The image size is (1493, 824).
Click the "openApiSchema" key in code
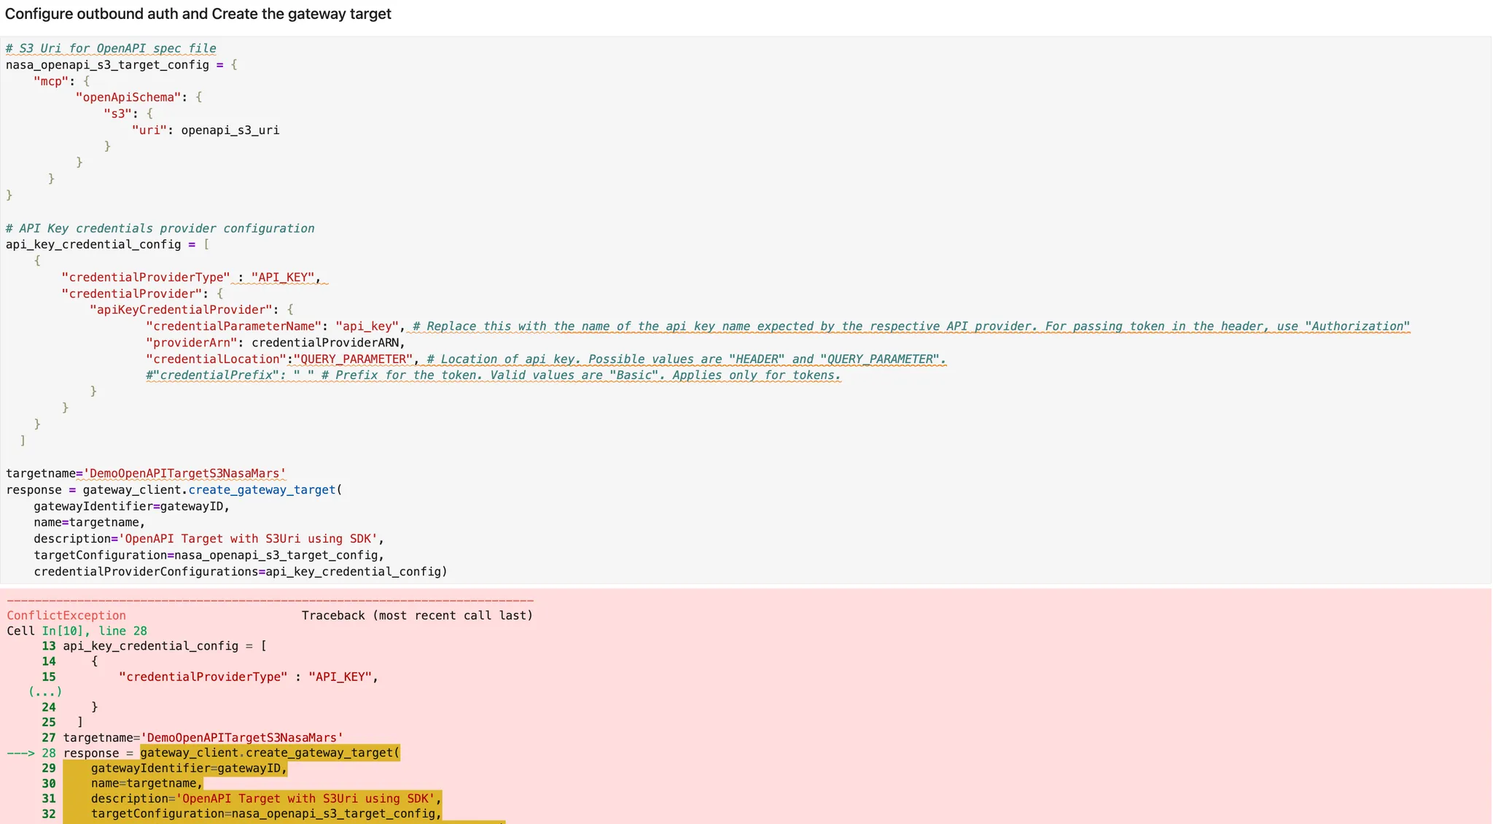click(x=128, y=98)
